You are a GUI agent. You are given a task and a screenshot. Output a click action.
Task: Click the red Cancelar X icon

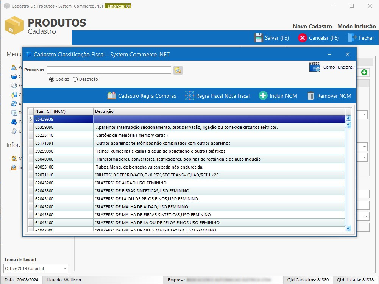[302, 38]
